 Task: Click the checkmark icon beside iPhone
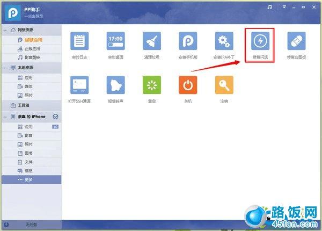[x=55, y=117]
